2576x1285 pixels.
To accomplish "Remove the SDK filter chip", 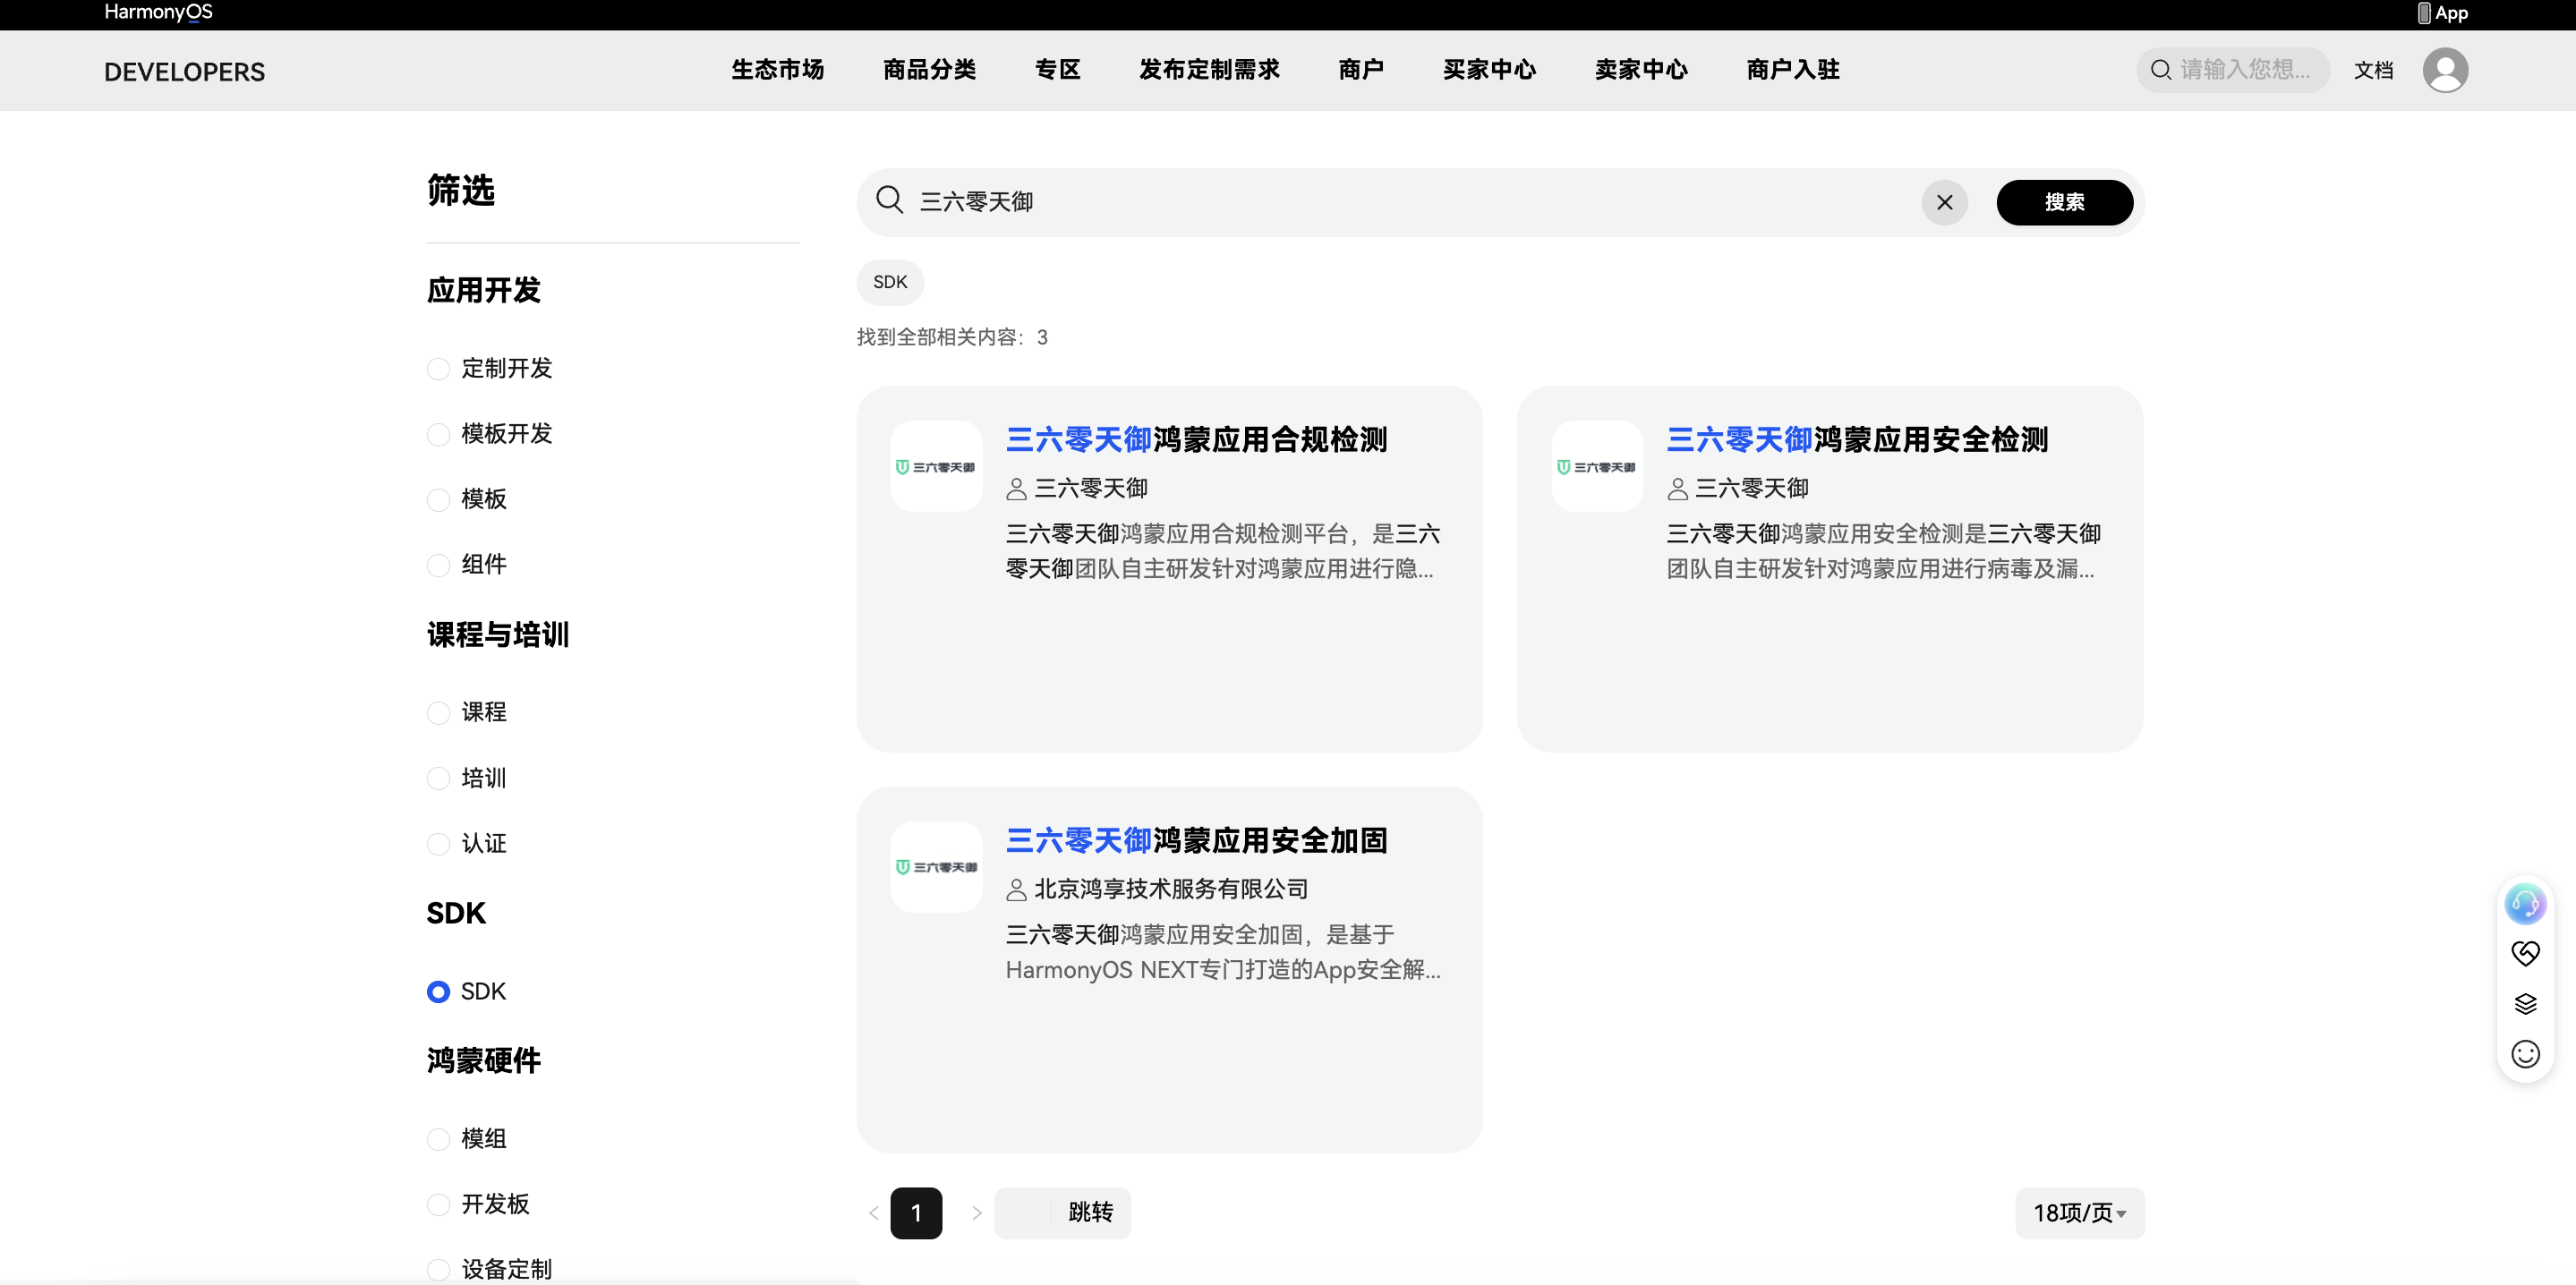I will (x=890, y=282).
